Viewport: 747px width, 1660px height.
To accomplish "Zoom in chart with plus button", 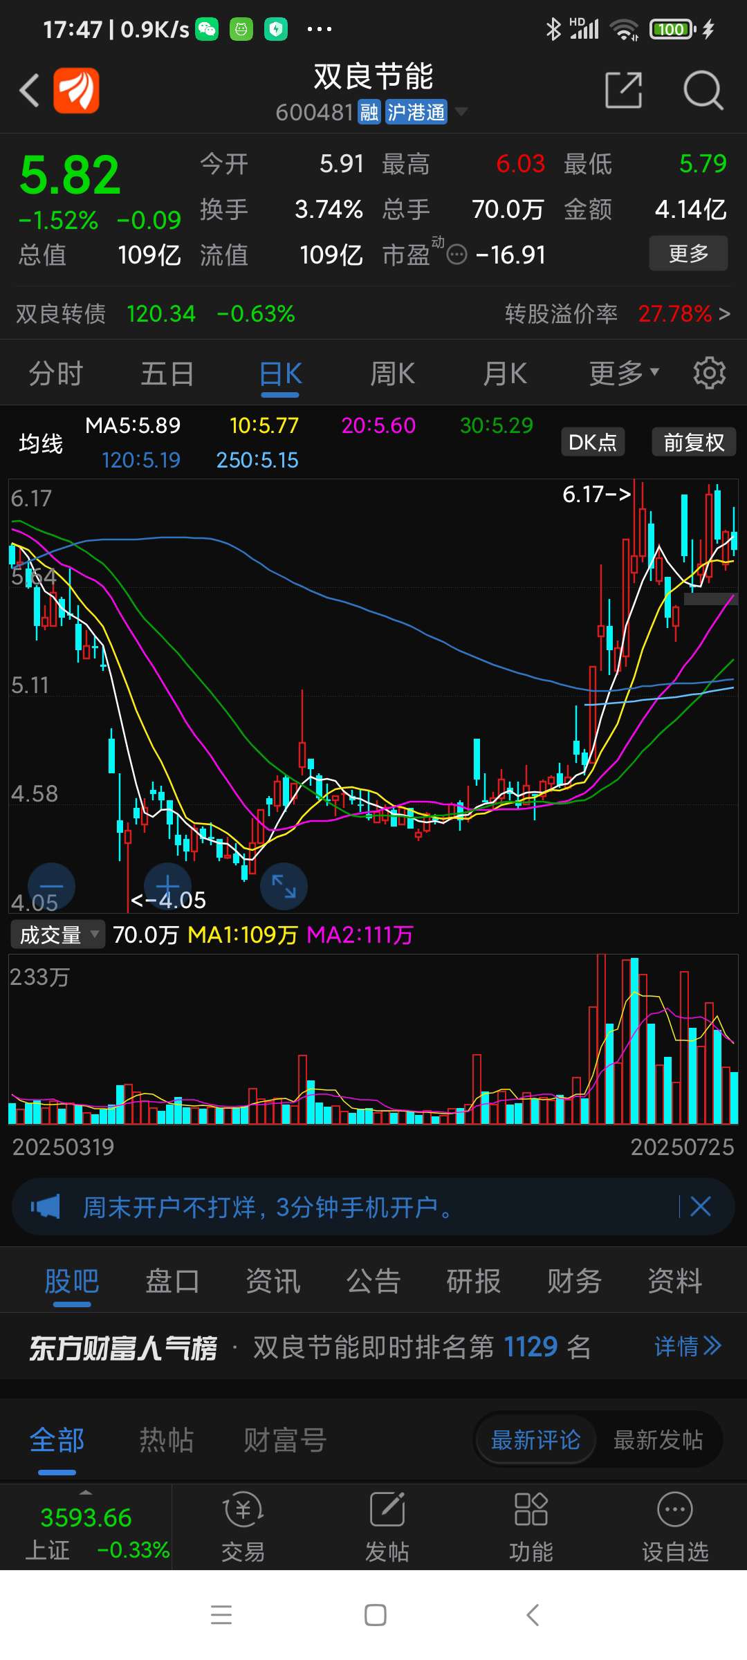I will 167,887.
